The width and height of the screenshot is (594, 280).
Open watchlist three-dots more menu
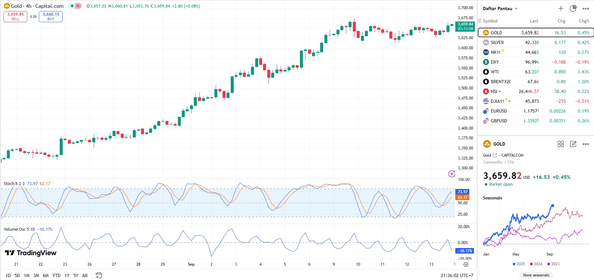586,8
